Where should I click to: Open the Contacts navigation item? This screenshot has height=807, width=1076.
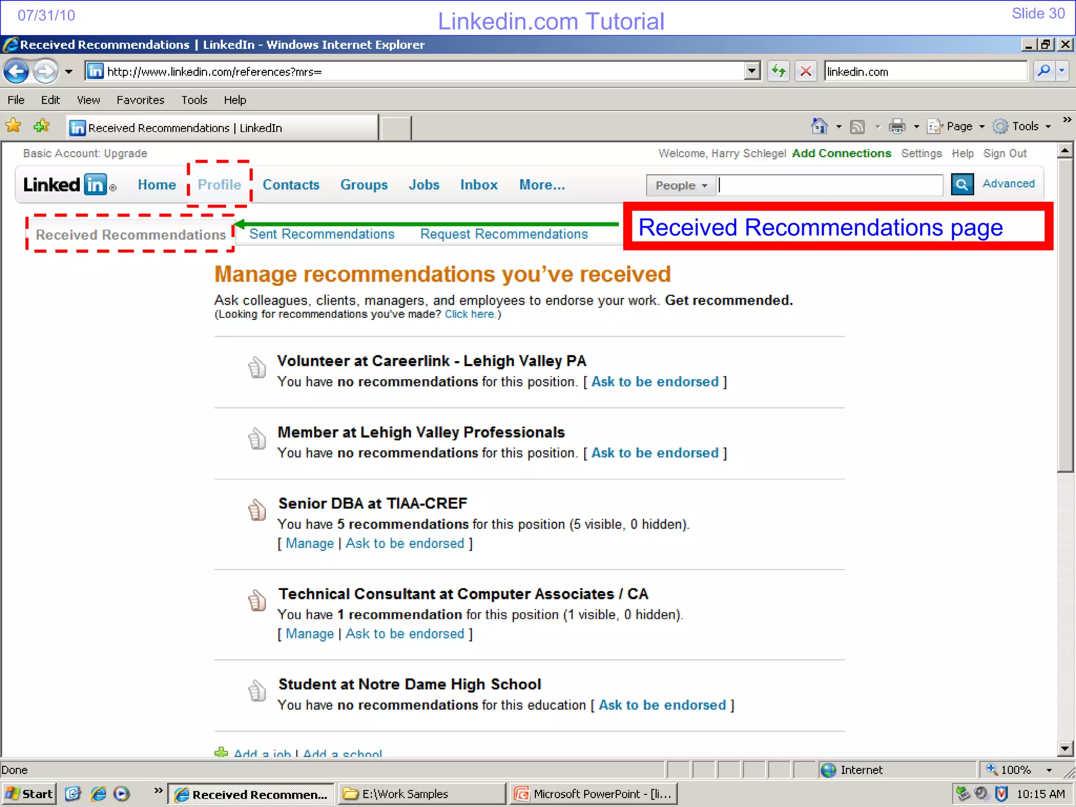(291, 185)
